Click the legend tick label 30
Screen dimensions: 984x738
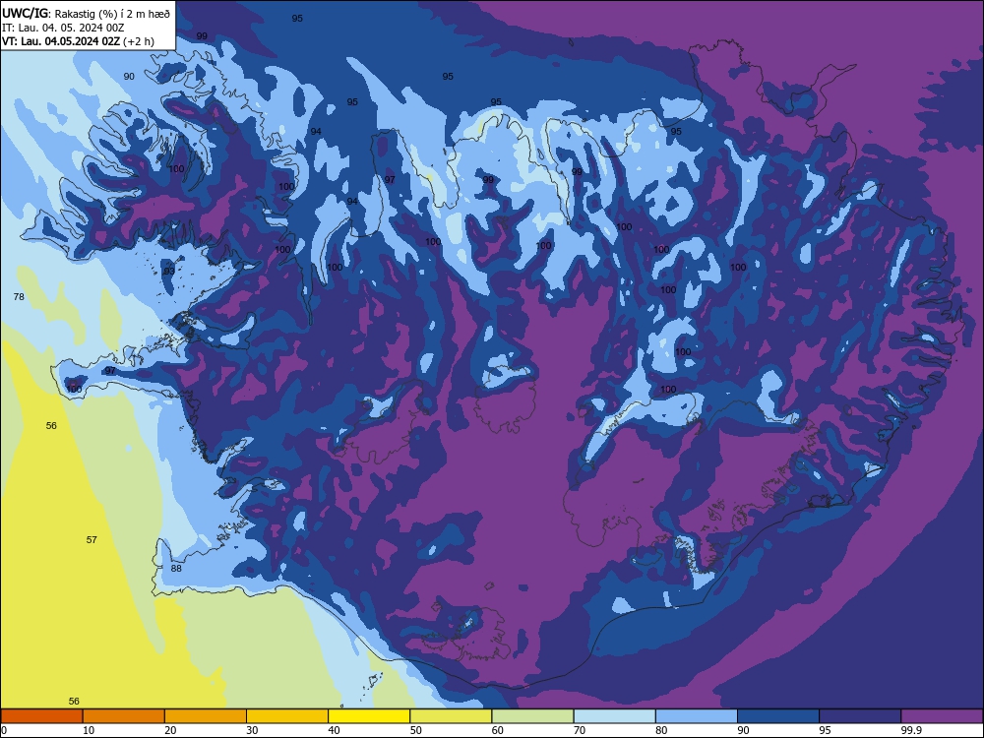click(252, 730)
